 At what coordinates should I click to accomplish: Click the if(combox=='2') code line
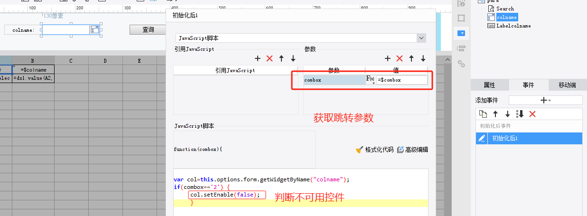pyautogui.click(x=202, y=187)
